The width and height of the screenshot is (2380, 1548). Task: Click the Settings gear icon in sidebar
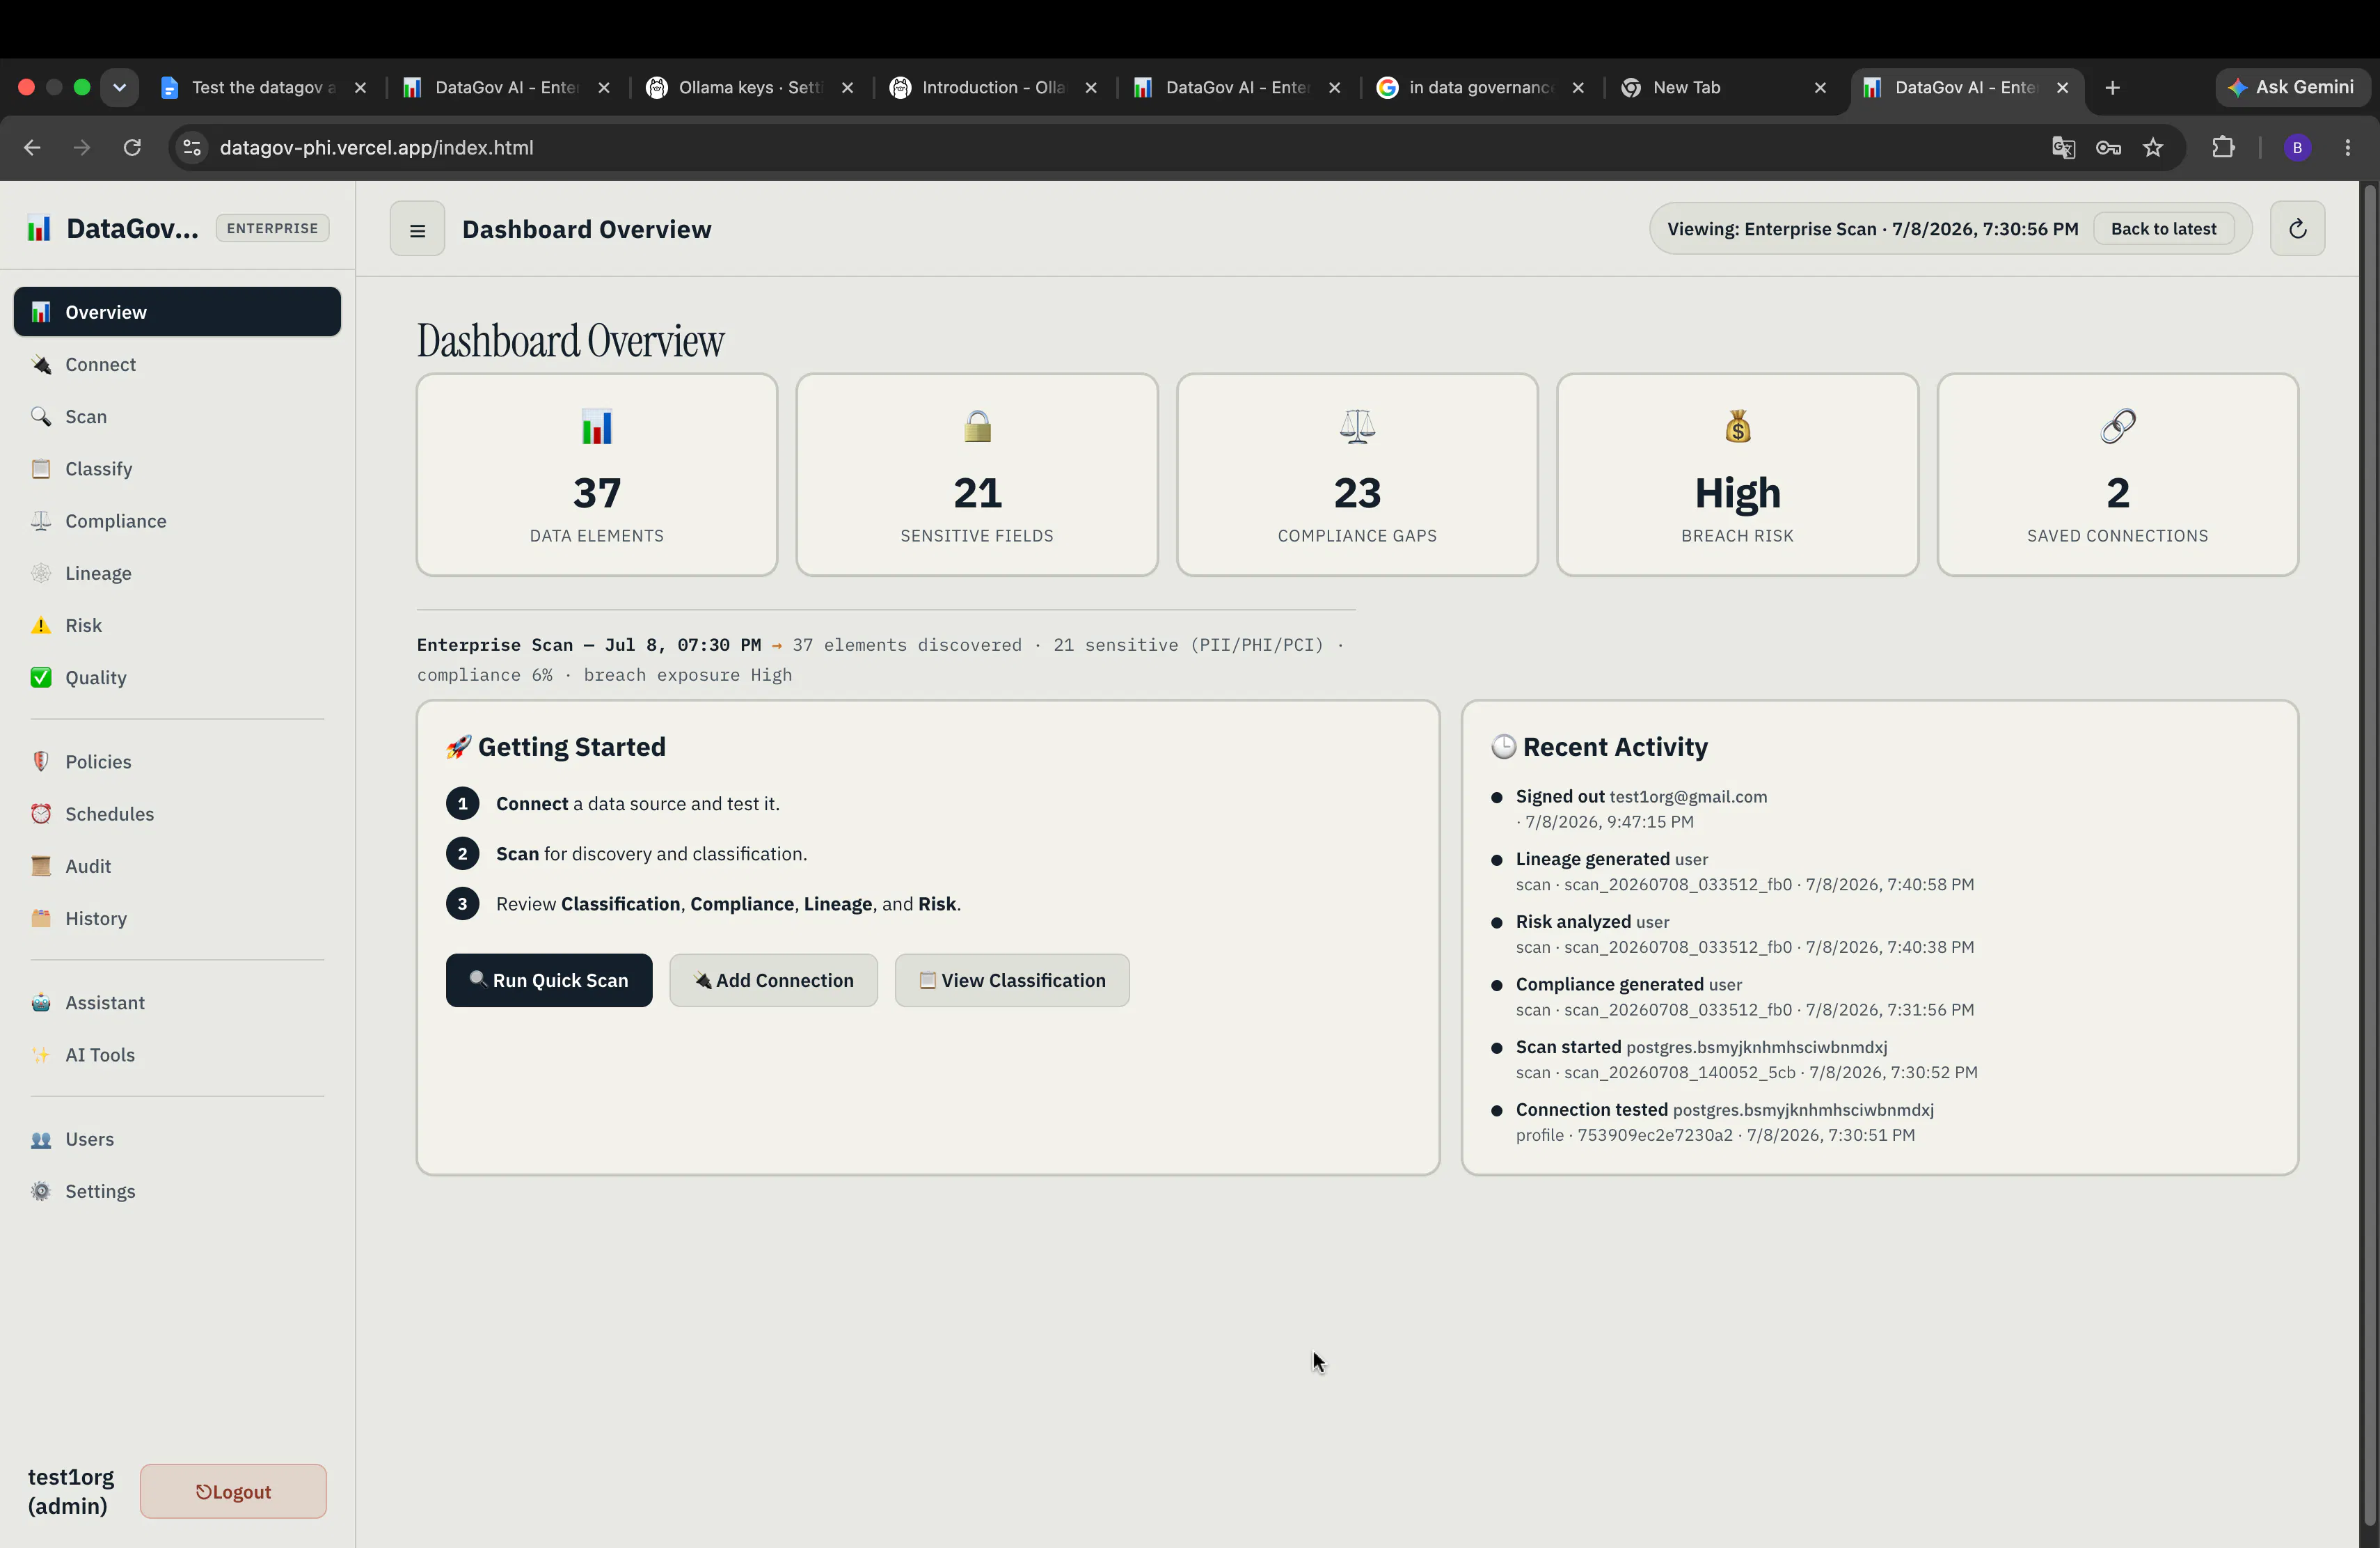pyautogui.click(x=41, y=1191)
